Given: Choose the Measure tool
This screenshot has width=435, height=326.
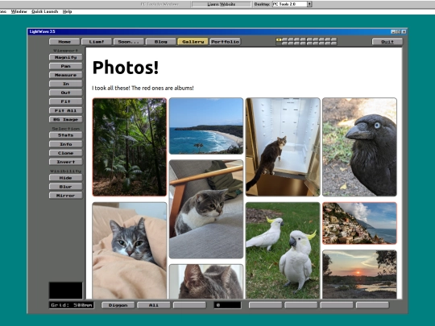Looking at the screenshot, I should (66, 75).
